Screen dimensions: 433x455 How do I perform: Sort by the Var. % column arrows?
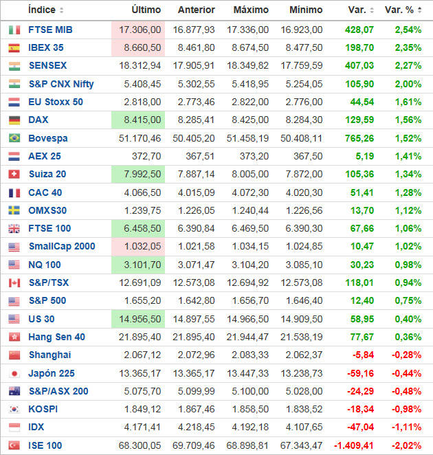(x=419, y=10)
